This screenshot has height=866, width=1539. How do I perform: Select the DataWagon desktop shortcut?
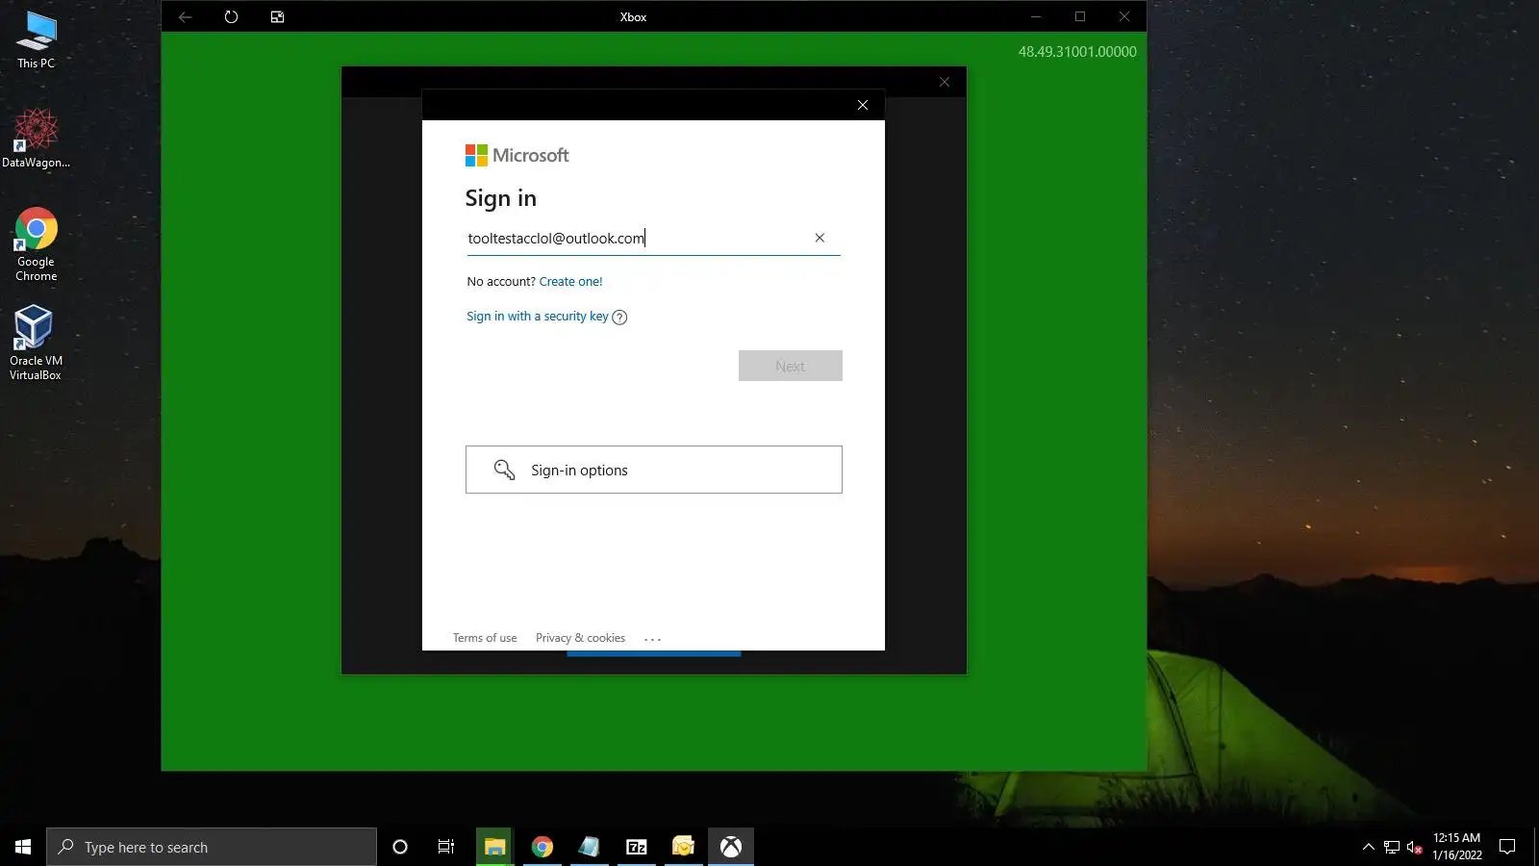[x=37, y=140]
